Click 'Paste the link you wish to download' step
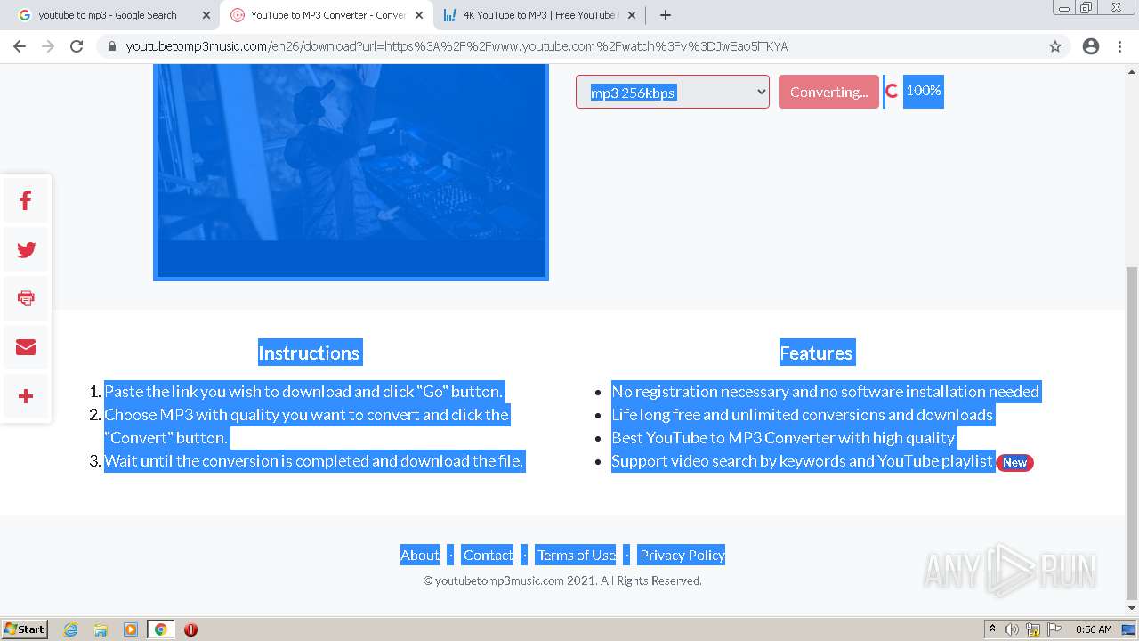The image size is (1139, 641). [x=303, y=391]
